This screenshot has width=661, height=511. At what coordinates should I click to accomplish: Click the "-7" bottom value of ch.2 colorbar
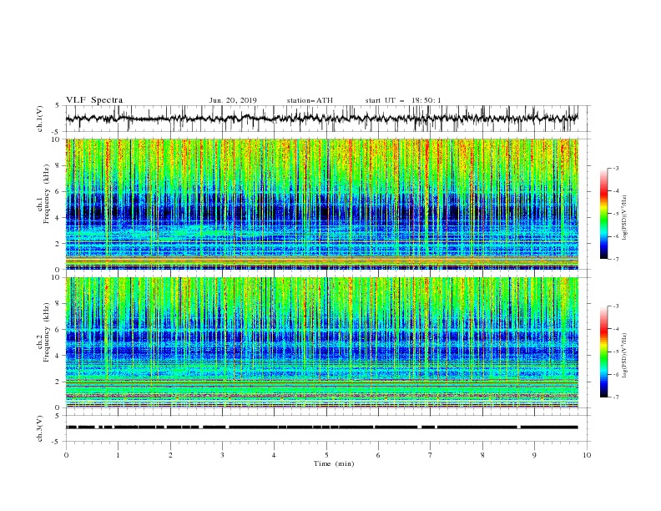click(x=615, y=397)
